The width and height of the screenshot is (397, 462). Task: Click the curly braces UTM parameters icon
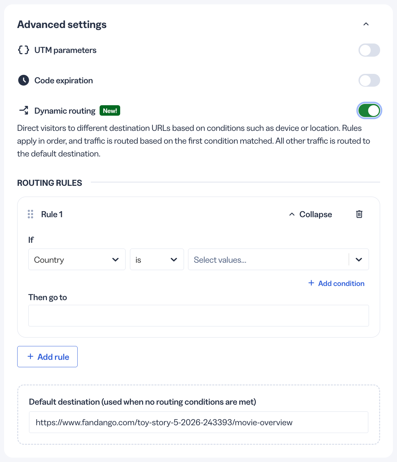24,50
